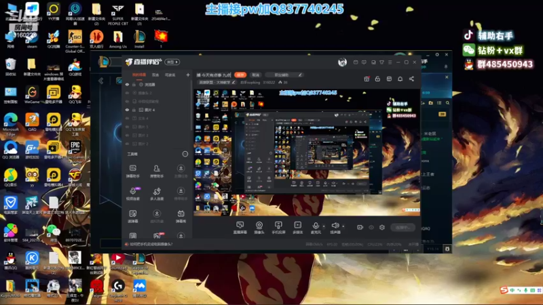This screenshot has width=543, height=305.
Task: Cancel stream title editing
Action: (x=256, y=75)
